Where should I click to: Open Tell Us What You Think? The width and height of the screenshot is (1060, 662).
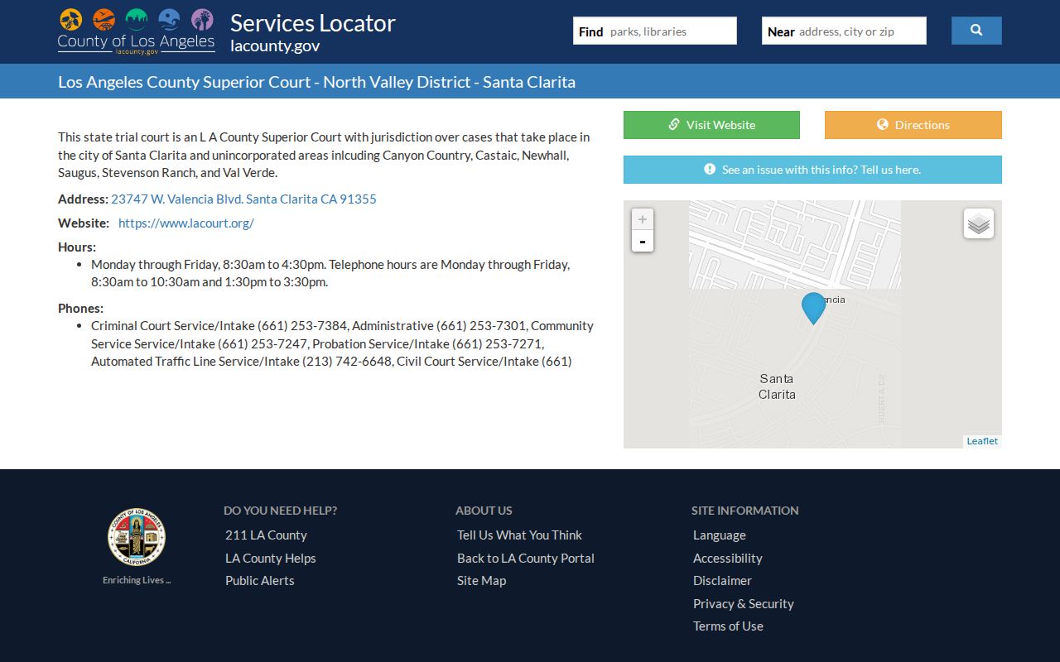coord(519,535)
